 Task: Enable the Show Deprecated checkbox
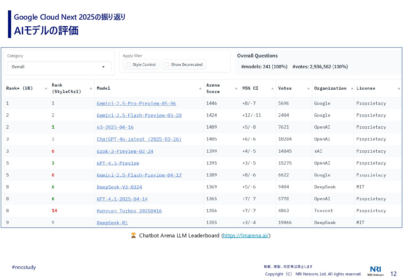167,65
